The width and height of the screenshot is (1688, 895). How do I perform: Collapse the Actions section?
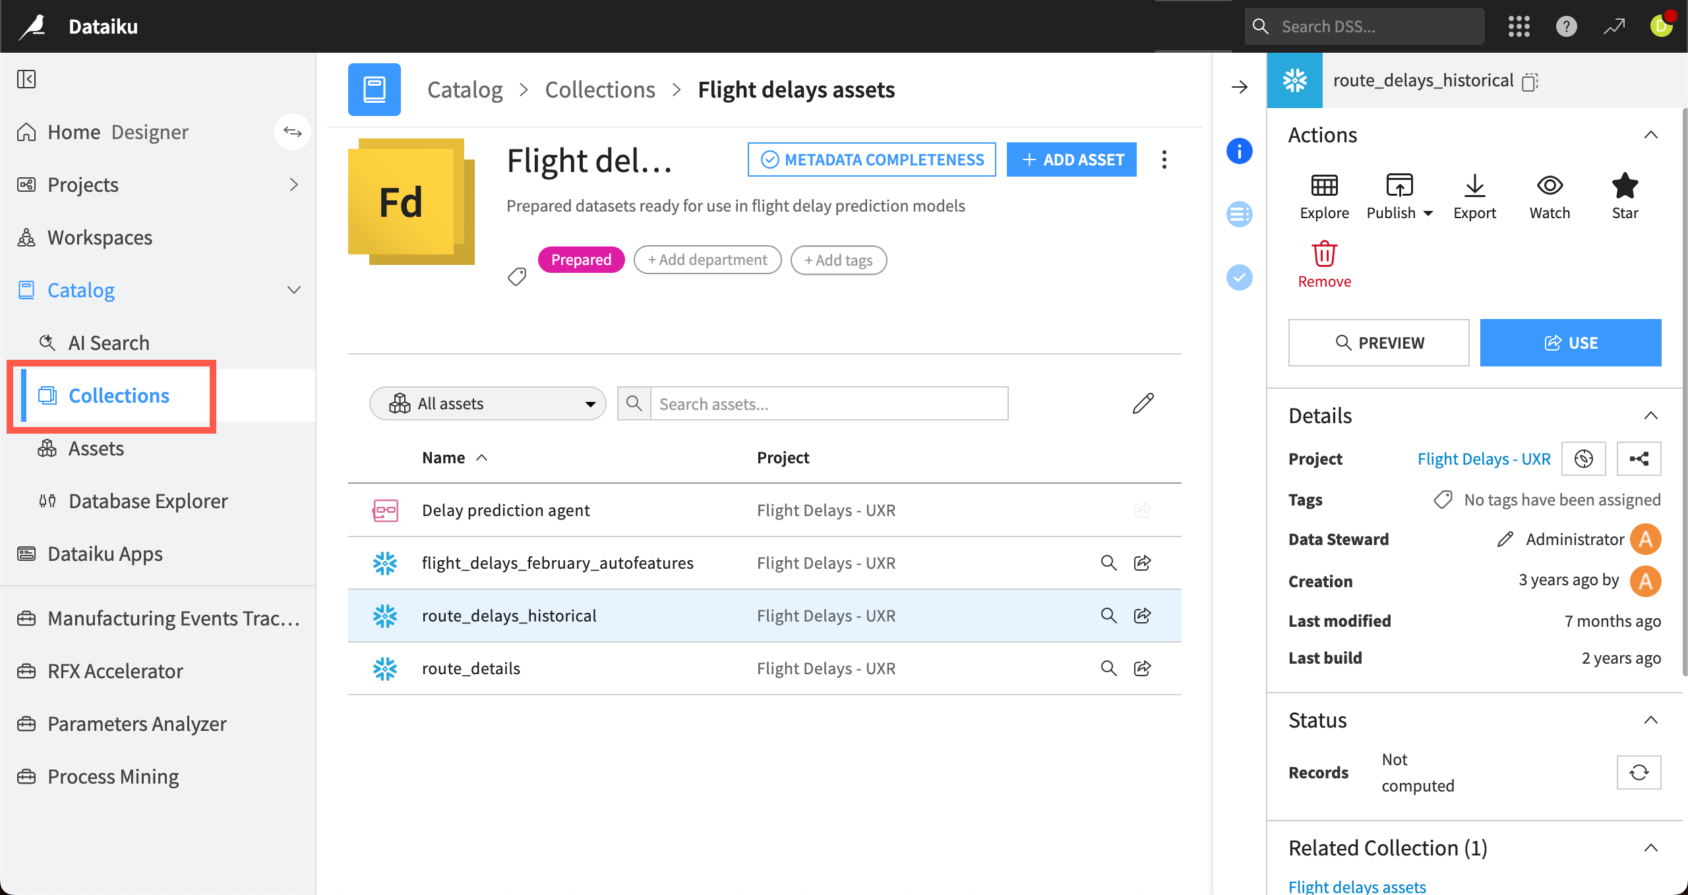(1651, 135)
